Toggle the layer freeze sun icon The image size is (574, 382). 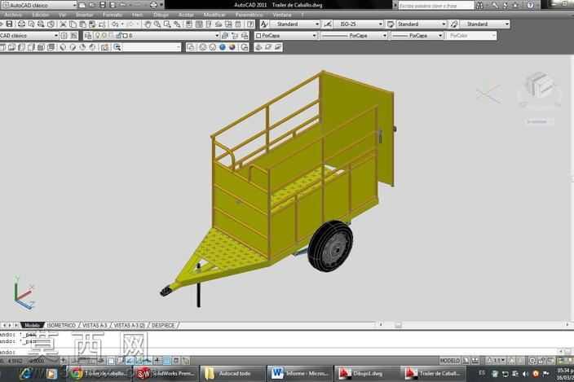[104, 36]
